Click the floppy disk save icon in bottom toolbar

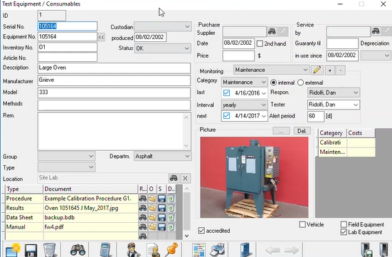coord(31,250)
